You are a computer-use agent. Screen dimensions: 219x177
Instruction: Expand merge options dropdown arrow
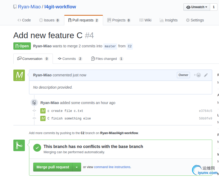click(77, 167)
